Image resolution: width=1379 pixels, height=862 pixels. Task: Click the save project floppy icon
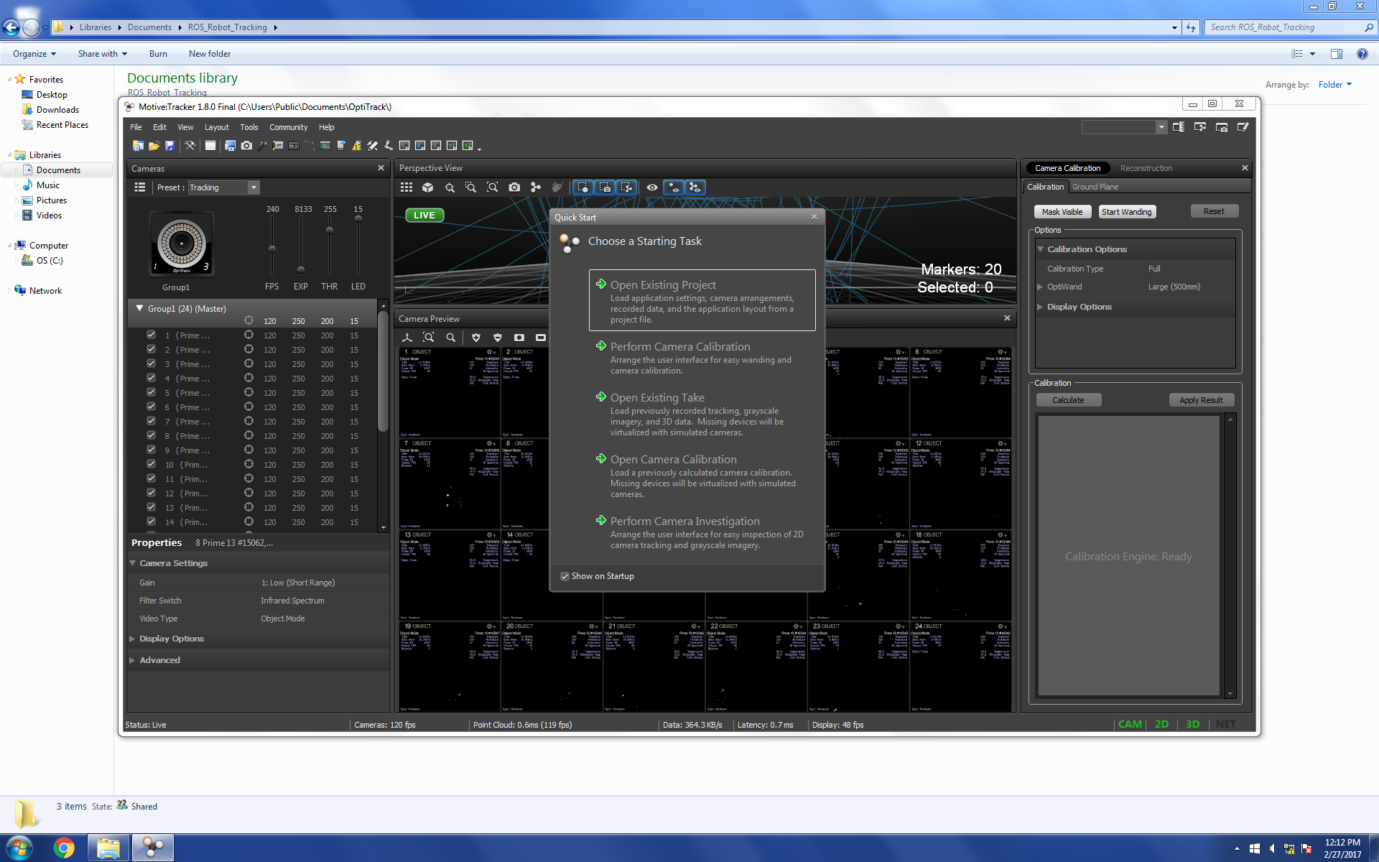(170, 146)
